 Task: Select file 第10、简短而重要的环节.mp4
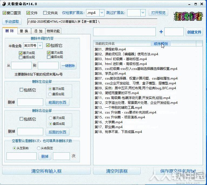(x=117, y=93)
